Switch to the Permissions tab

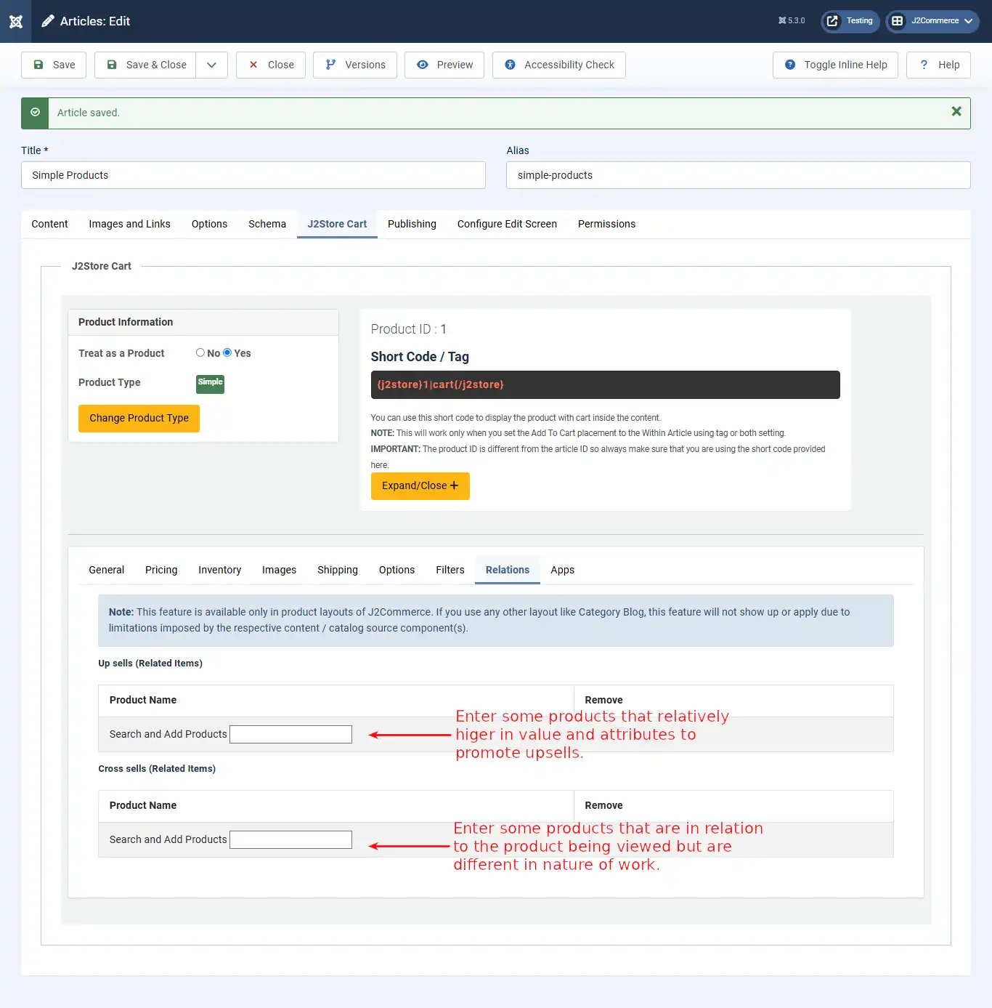click(x=606, y=224)
